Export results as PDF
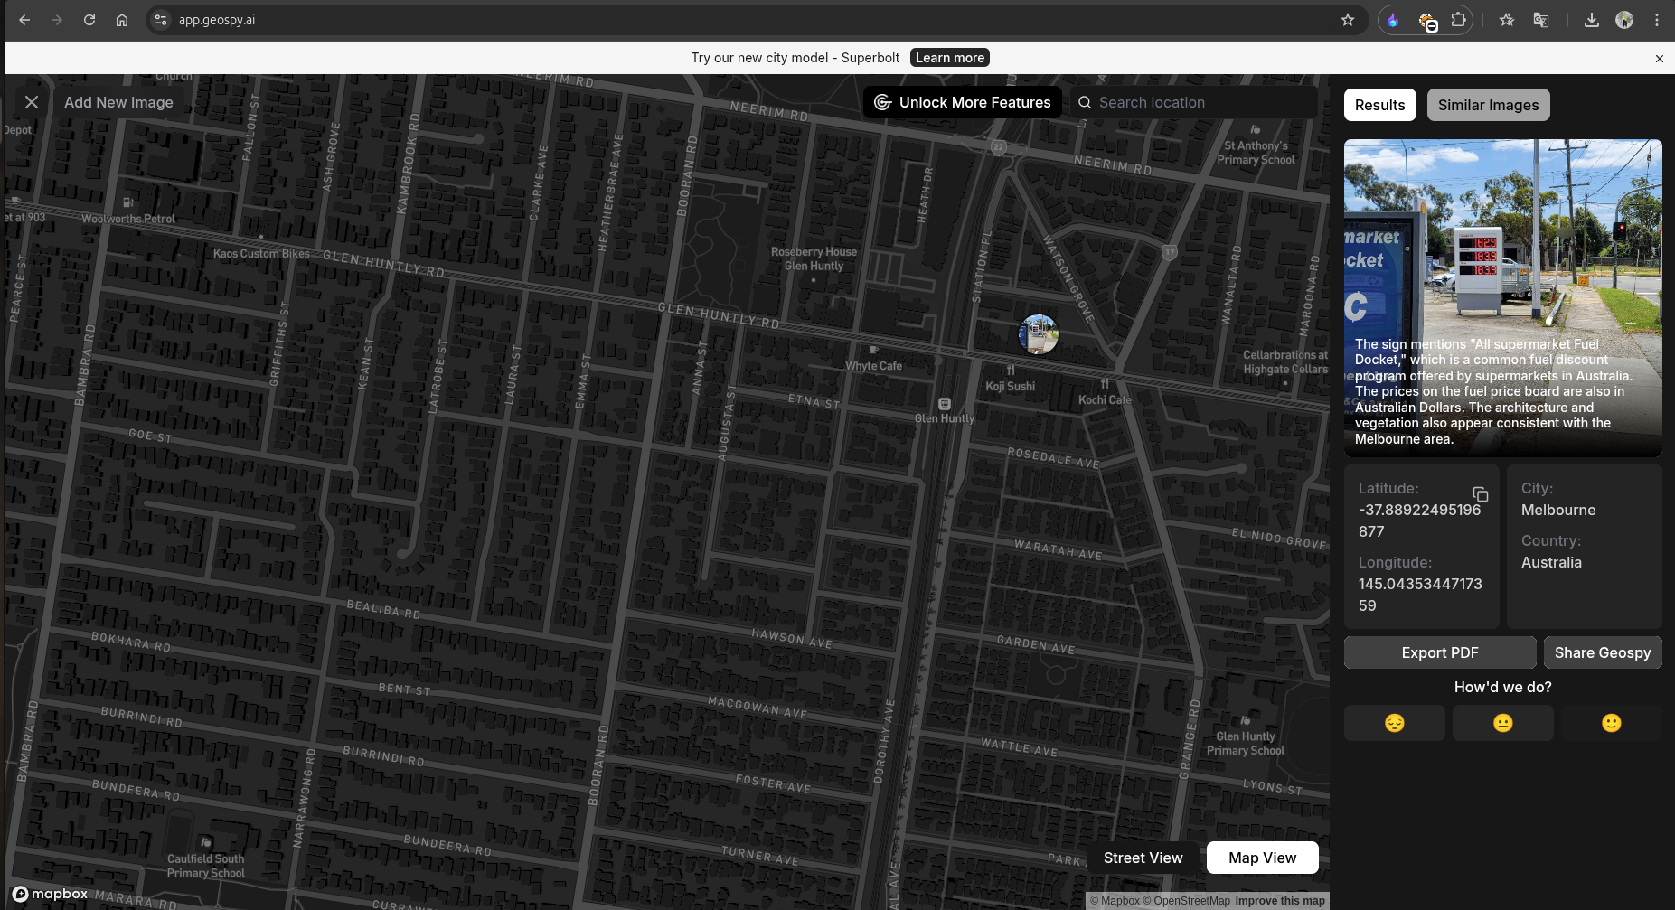This screenshot has width=1675, height=910. 1440,652
